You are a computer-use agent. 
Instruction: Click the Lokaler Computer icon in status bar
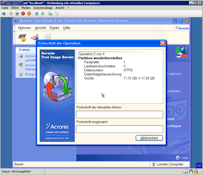click(x=153, y=164)
